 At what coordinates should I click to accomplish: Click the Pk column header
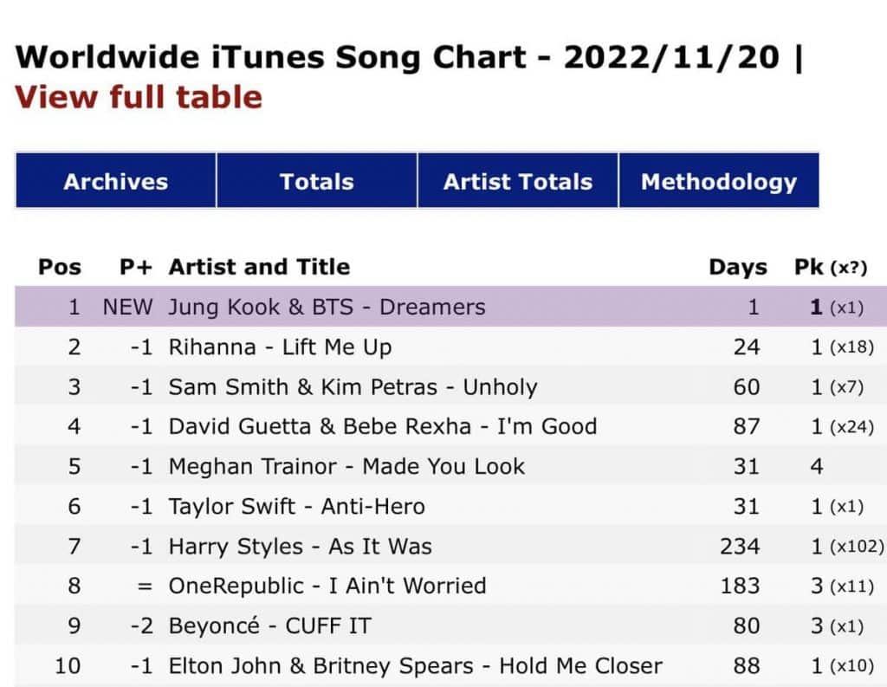click(x=809, y=267)
